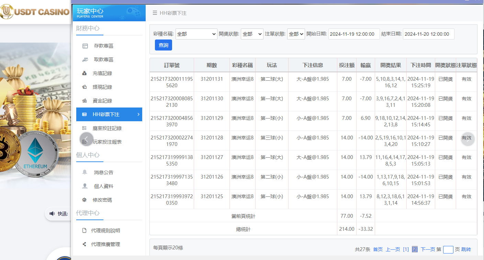
Task: Click the 消息公告 bell icon
Action: (x=85, y=172)
